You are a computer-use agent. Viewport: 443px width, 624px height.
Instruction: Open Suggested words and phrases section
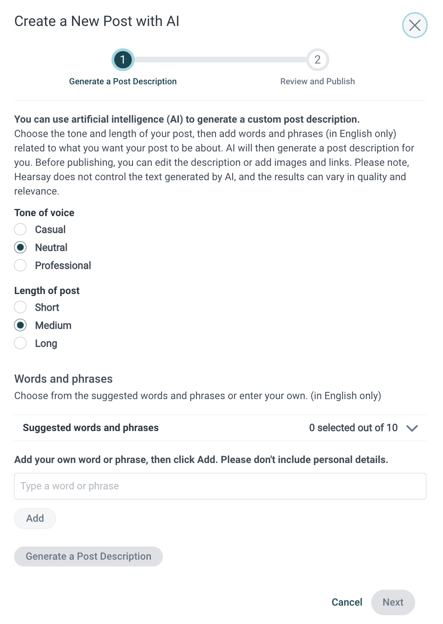(x=91, y=428)
